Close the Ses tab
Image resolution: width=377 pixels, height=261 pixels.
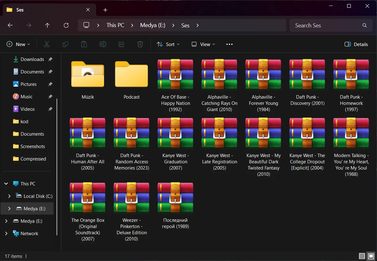[88, 10]
